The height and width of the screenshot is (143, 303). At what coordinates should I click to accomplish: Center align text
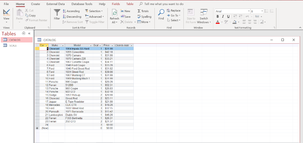[x=250, y=22]
